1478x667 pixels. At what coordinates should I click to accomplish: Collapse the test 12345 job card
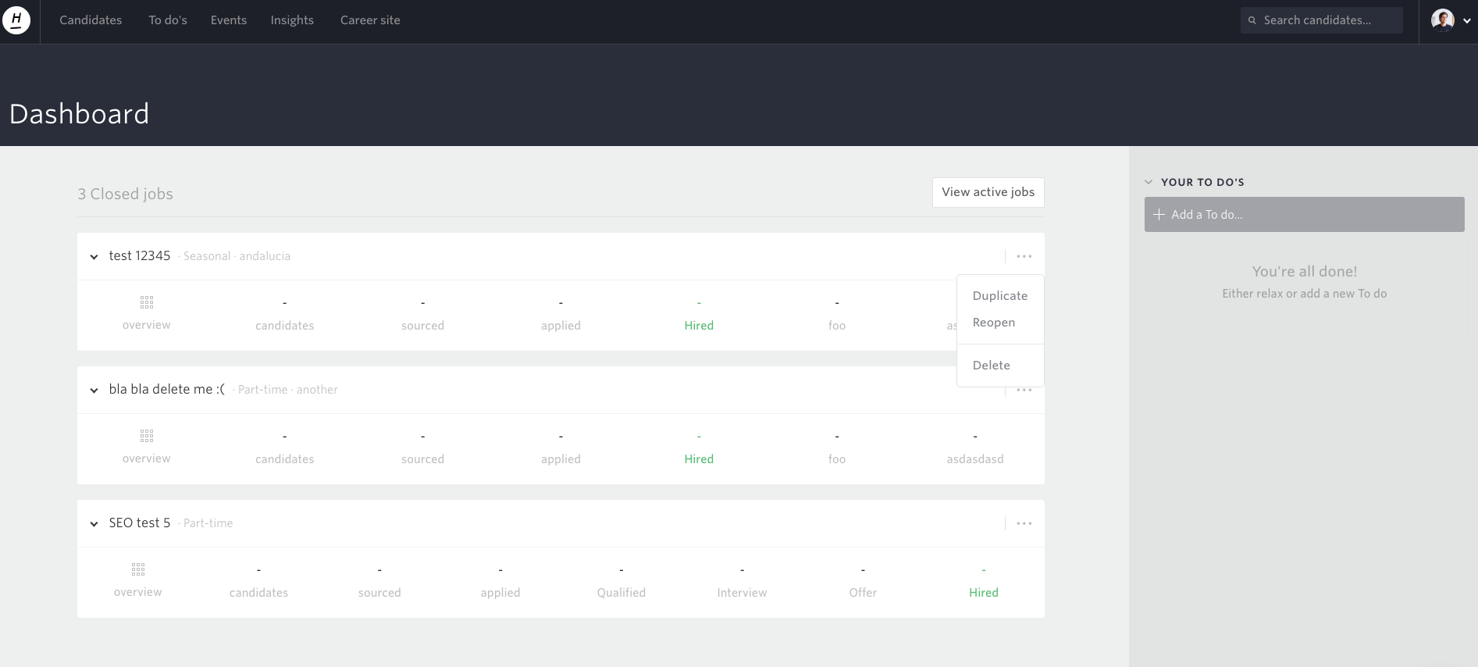(x=94, y=257)
